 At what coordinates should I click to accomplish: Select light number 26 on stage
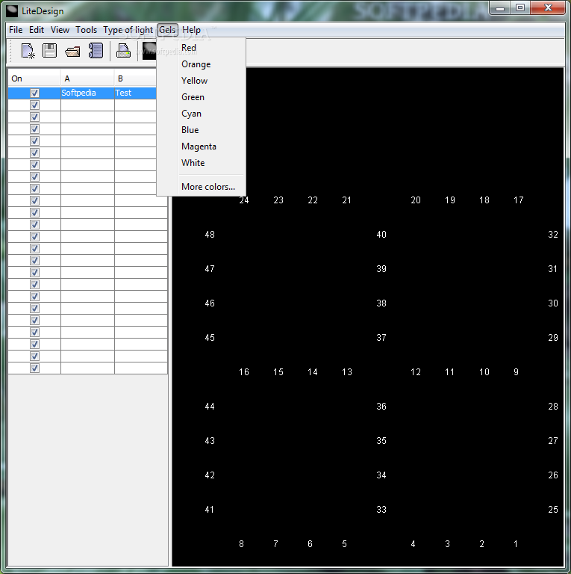tap(553, 475)
